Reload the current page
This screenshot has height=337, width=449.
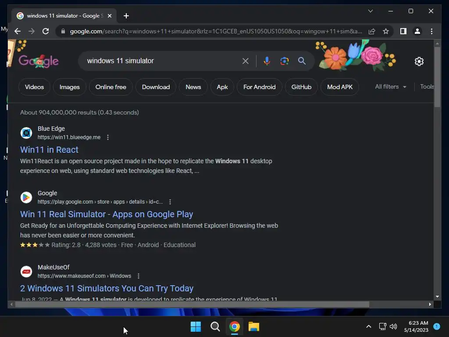pyautogui.click(x=46, y=31)
